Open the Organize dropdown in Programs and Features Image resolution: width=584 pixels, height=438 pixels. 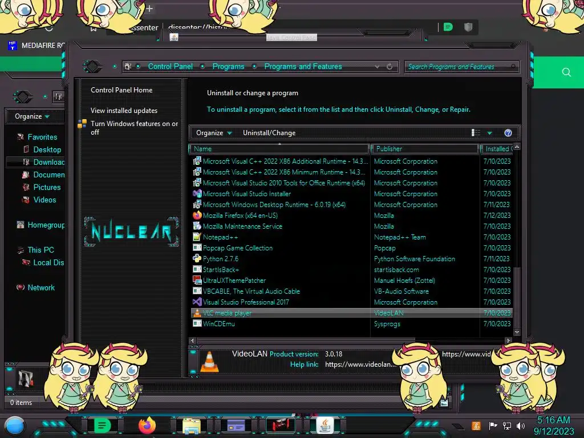tap(214, 133)
